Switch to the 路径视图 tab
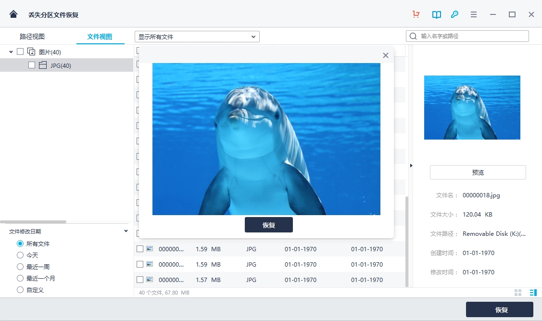Screen dimensions: 542x321 point(32,37)
